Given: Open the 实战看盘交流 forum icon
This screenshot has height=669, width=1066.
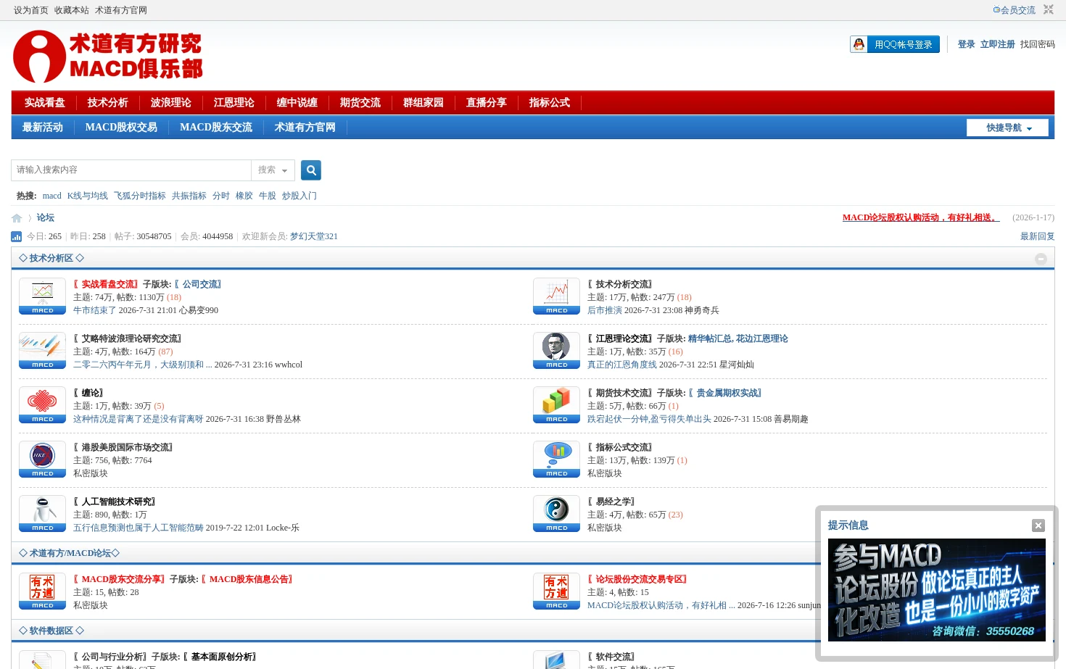Looking at the screenshot, I should [43, 296].
